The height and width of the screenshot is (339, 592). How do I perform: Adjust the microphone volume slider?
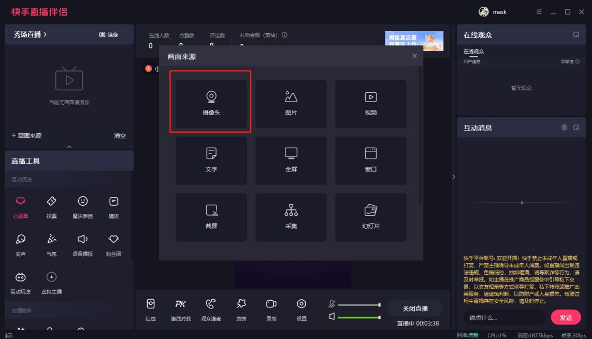359,305
